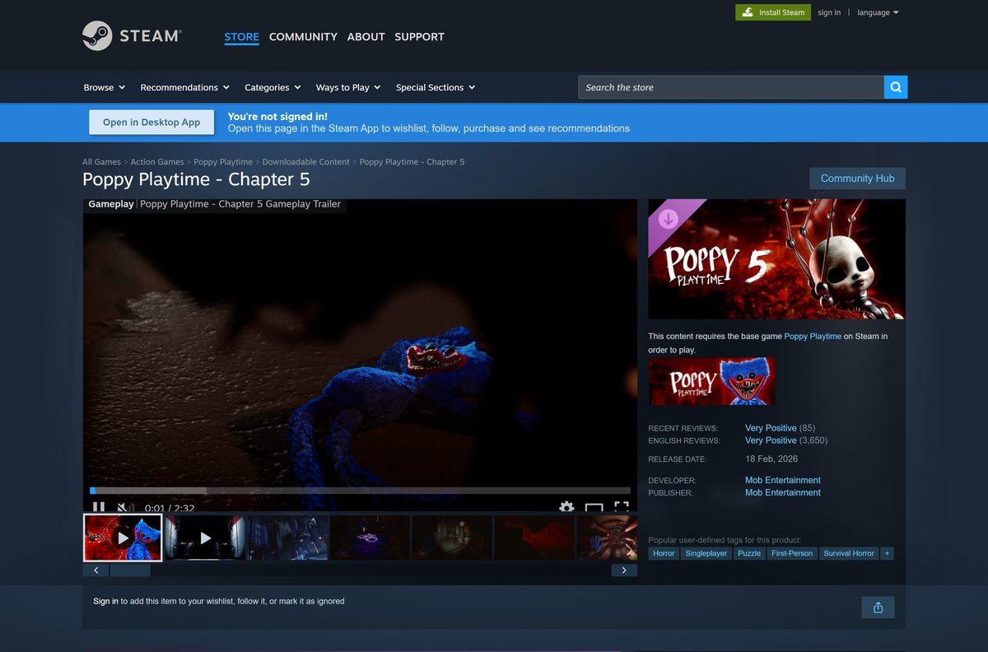Click Sign in link below the video
Image resolution: width=988 pixels, height=652 pixels.
(x=105, y=601)
